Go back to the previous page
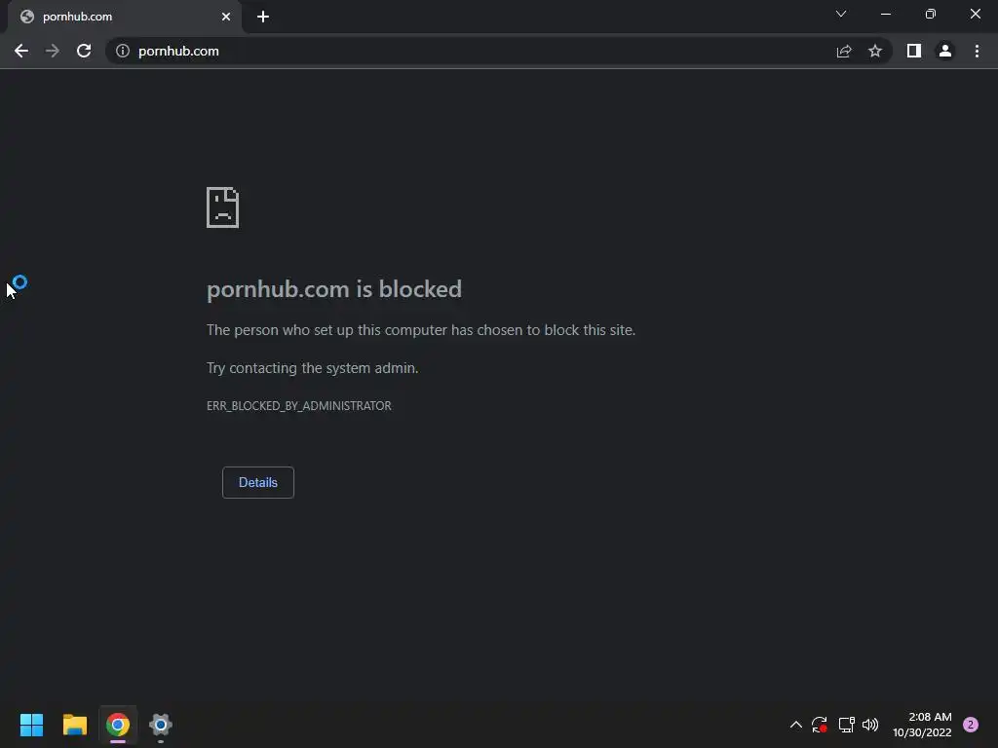This screenshot has width=998, height=748. coord(21,51)
